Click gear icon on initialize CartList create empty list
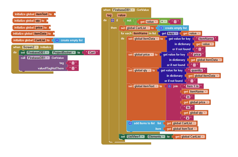Screen dimensions: 238x157 pos(57,40)
